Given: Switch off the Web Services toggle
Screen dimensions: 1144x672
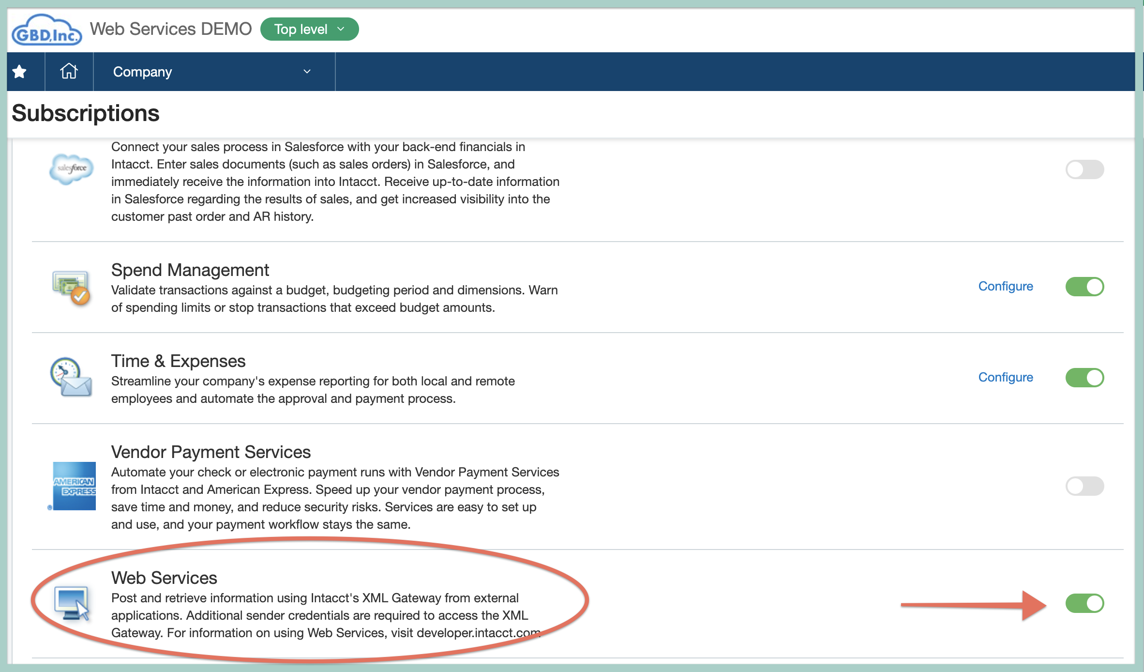Looking at the screenshot, I should click(1084, 603).
